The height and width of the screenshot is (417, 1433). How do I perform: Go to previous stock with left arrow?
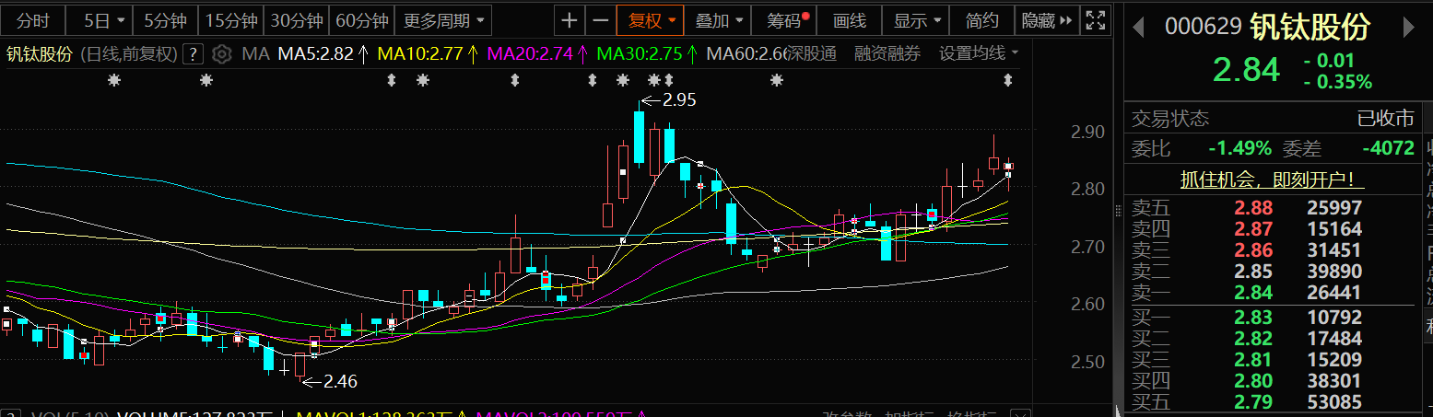(x=1139, y=28)
